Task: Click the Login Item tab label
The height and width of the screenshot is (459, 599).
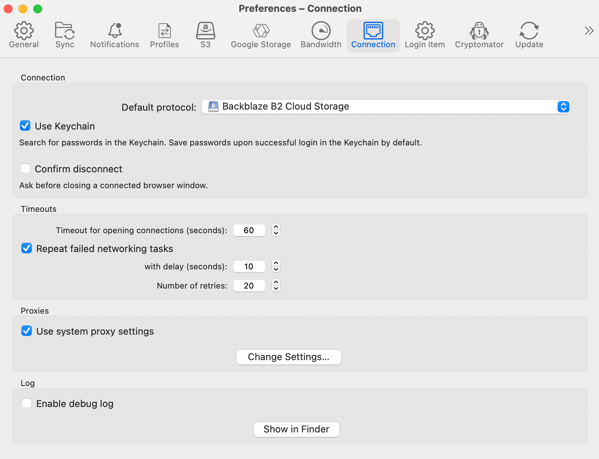Action: point(425,45)
